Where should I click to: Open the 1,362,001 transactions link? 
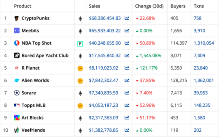(x=204, y=80)
